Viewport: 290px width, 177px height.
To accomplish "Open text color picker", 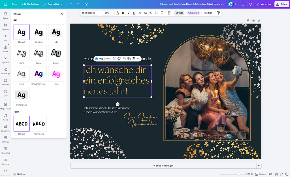I will pos(118,13).
